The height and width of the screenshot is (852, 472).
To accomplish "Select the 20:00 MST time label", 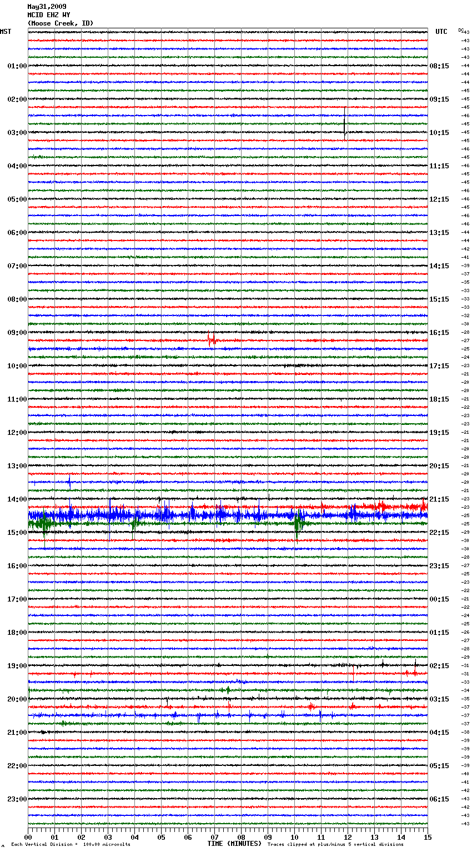I will (x=17, y=699).
